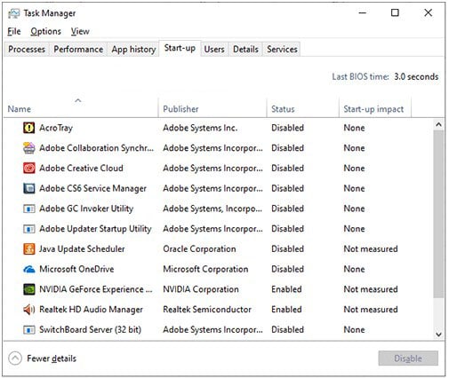Image resolution: width=449 pixels, height=378 pixels.
Task: Click the Realtek Semiconductor publisher cell
Action: [207, 310]
